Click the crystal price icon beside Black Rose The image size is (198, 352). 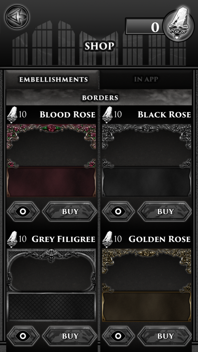pos(108,115)
